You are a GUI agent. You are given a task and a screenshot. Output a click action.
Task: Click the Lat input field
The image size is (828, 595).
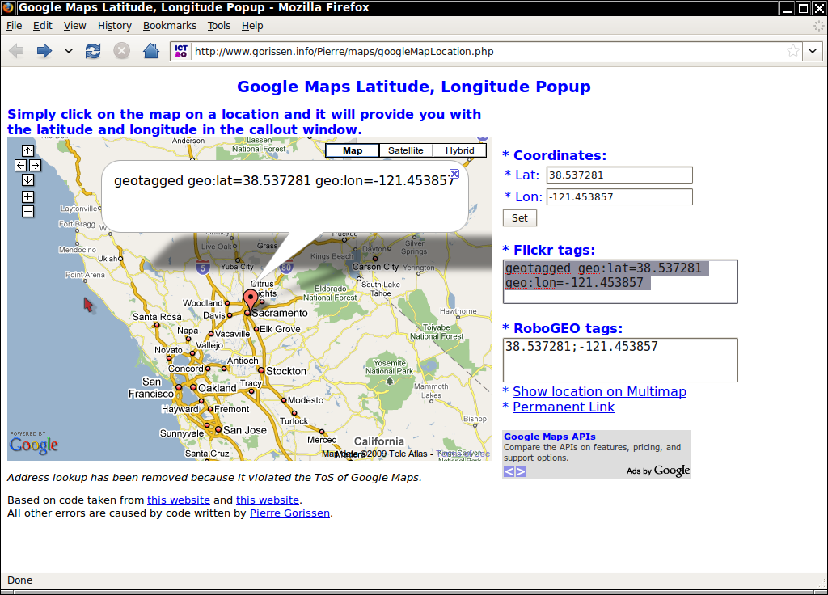point(619,175)
